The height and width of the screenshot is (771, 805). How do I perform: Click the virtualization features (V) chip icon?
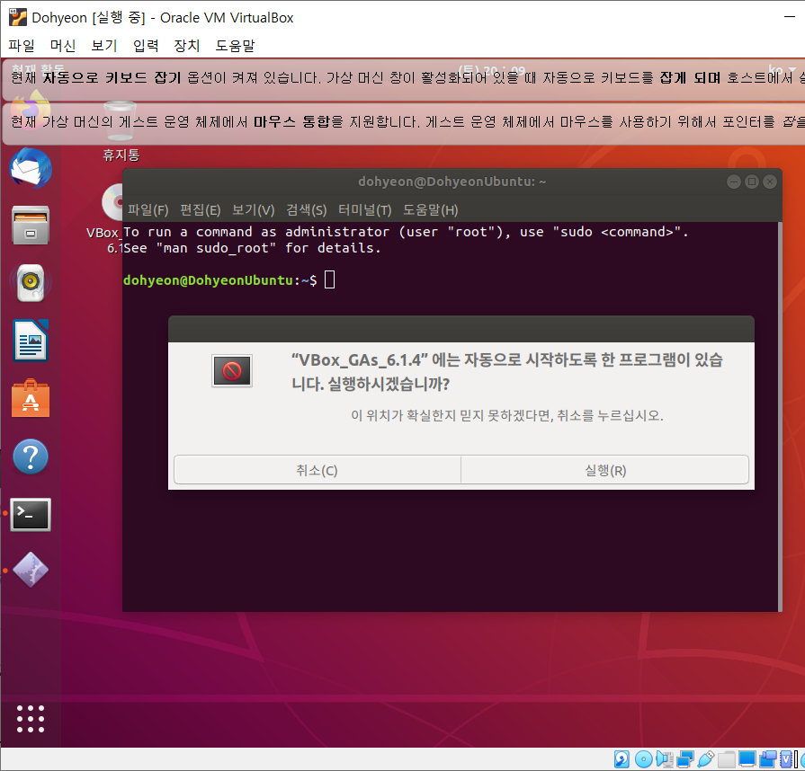point(786,759)
